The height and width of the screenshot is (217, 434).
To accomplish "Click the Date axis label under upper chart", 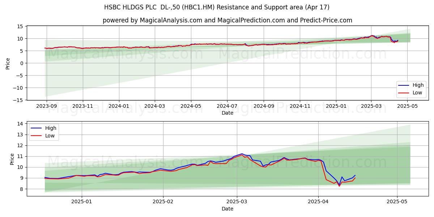I will [x=227, y=113].
